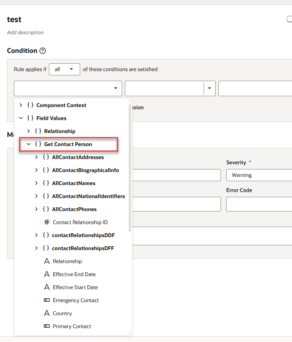Open the first condition field dropdown arrow

116,88
